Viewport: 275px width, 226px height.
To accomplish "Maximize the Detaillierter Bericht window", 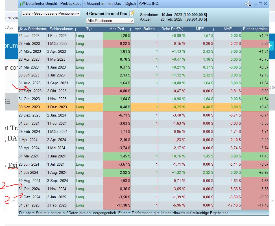I will (260, 4).
